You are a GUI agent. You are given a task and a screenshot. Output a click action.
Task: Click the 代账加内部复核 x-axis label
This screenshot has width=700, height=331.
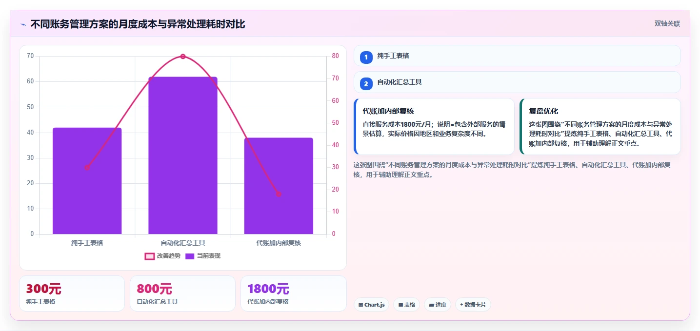click(x=279, y=243)
